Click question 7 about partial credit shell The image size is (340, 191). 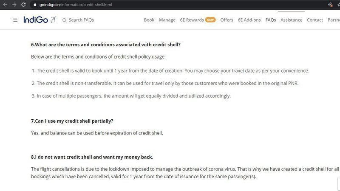72,121
